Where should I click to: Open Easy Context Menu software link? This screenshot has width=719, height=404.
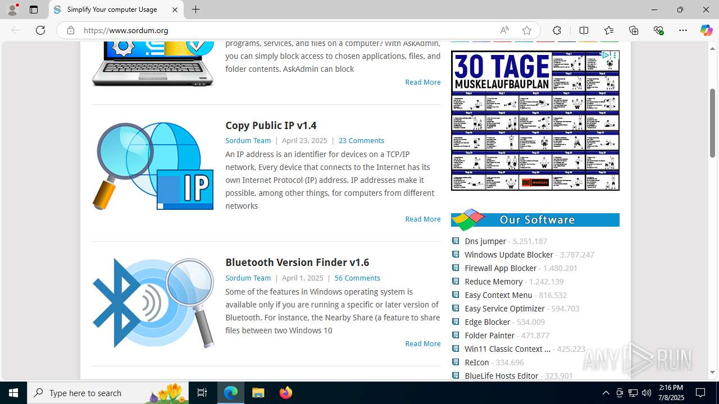498,295
